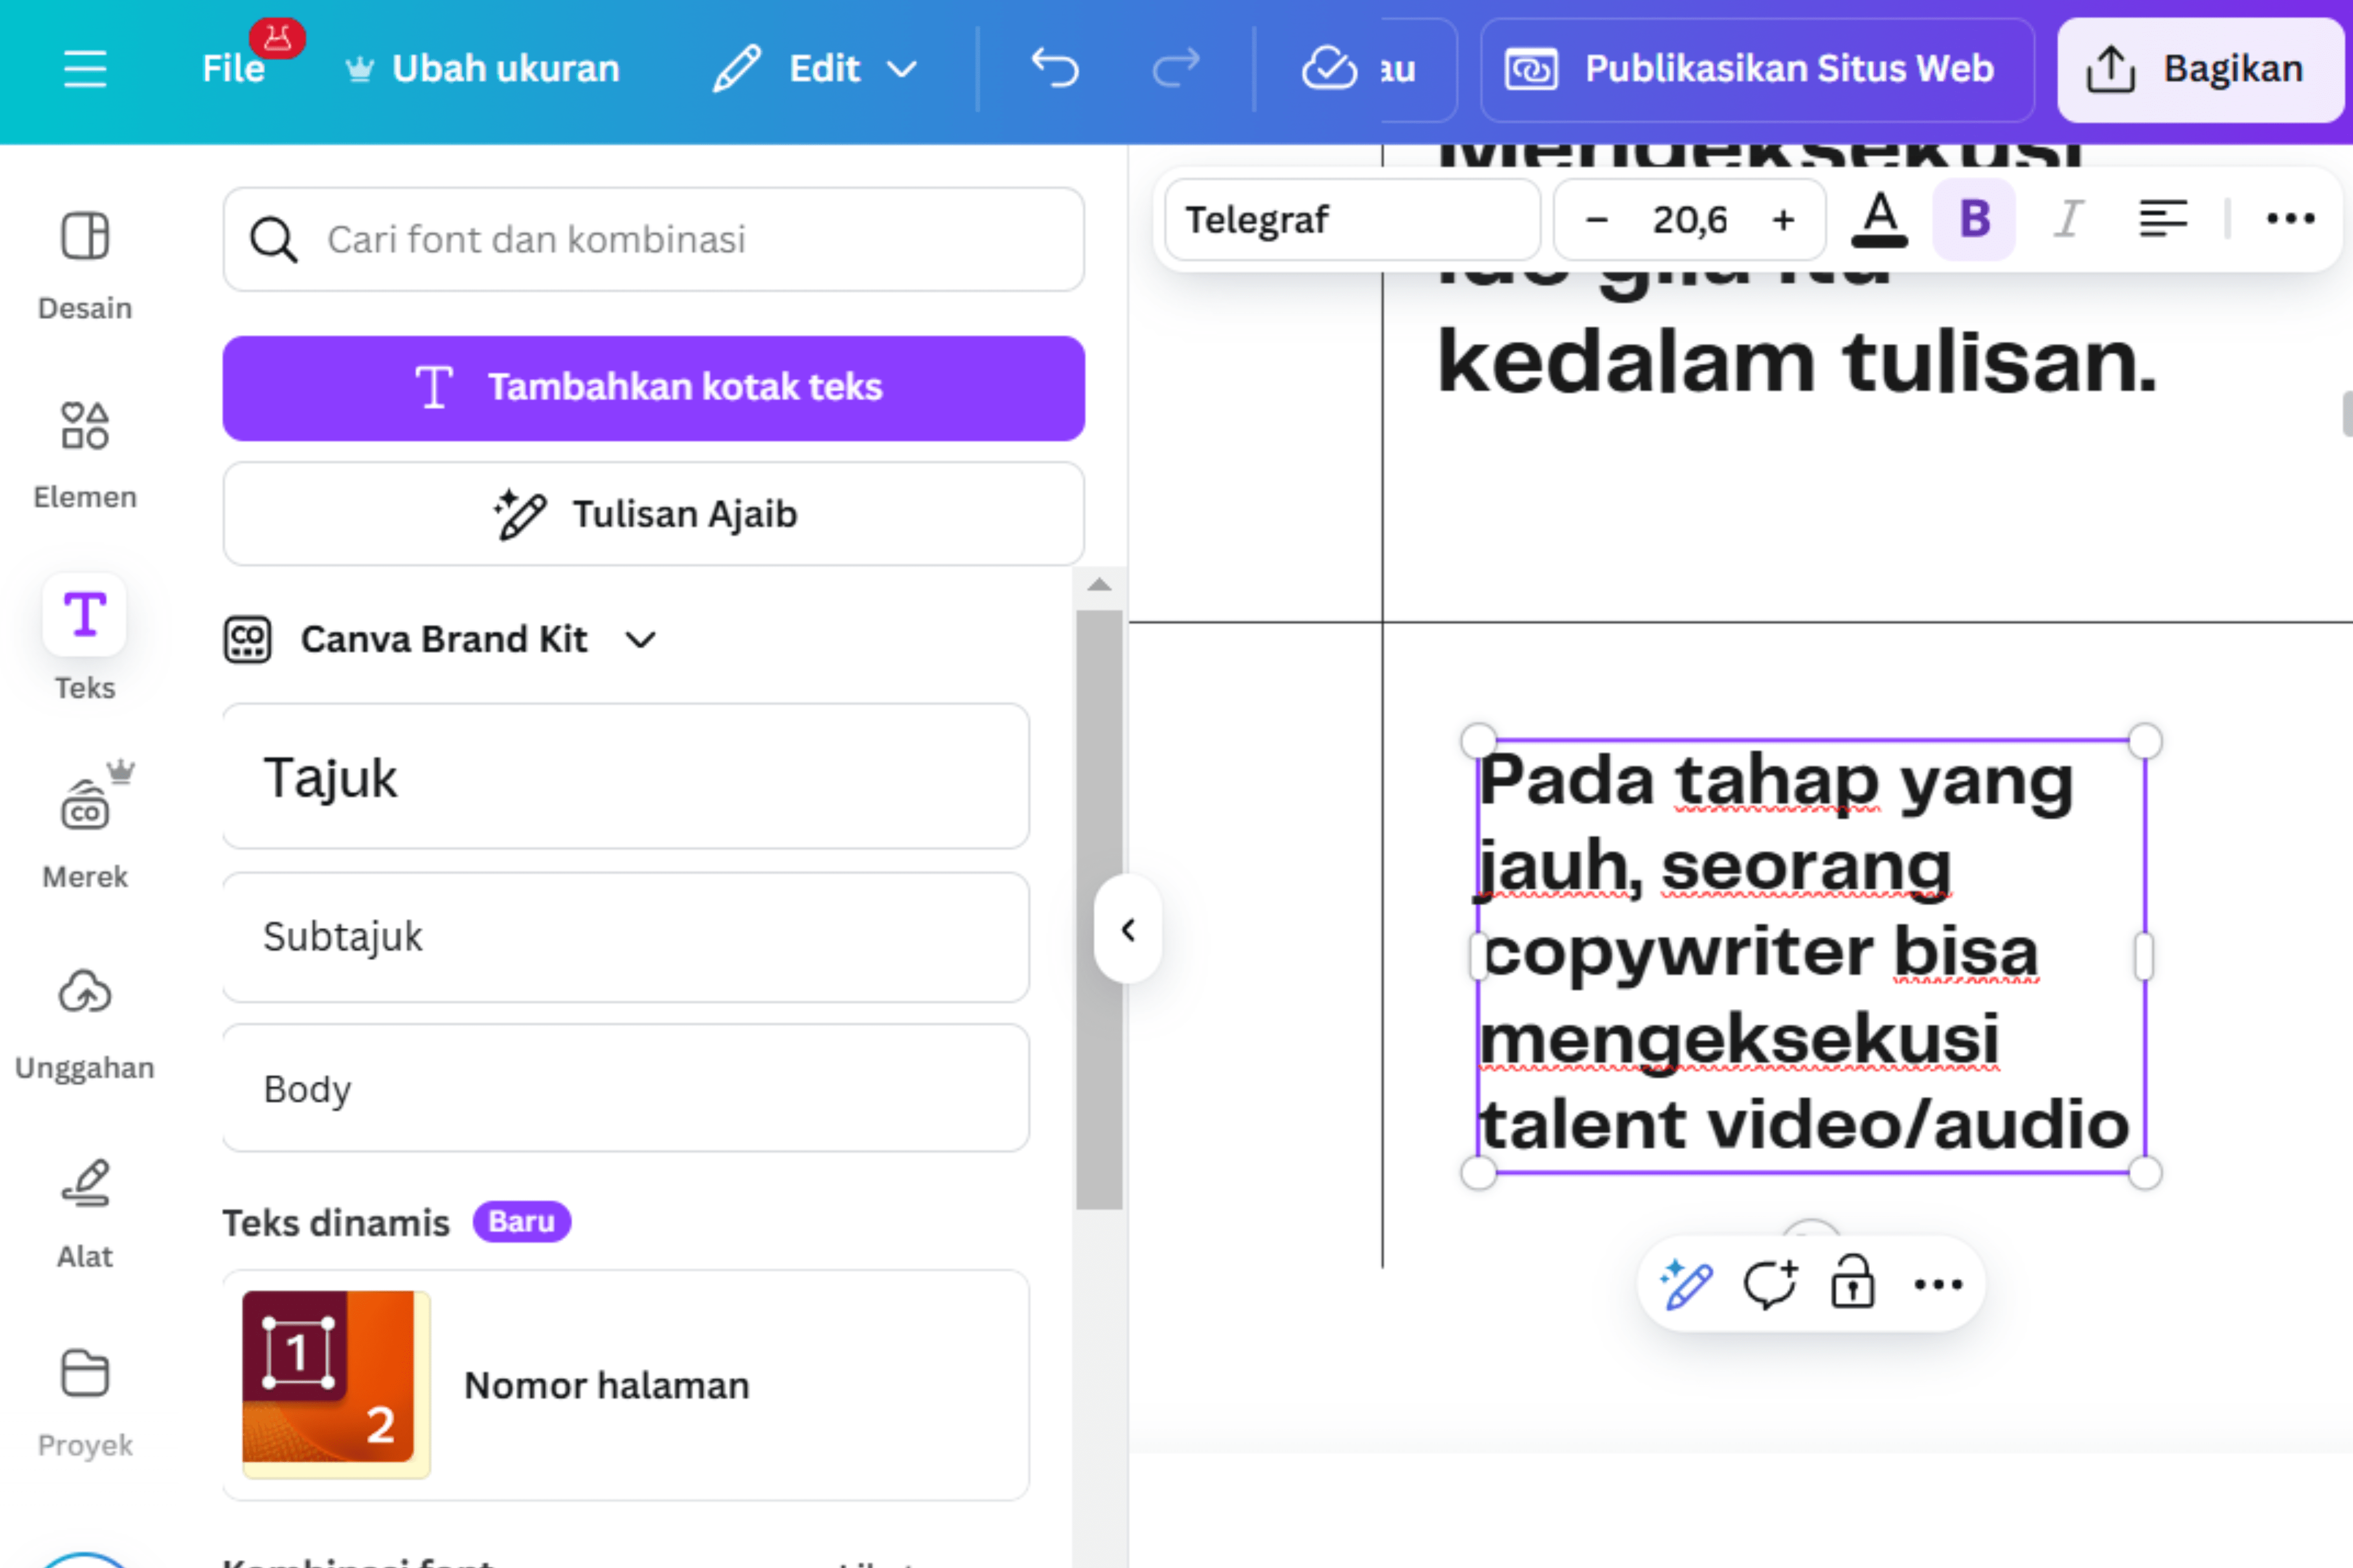
Task: Open the Telegraf font selector
Action: coord(1350,219)
